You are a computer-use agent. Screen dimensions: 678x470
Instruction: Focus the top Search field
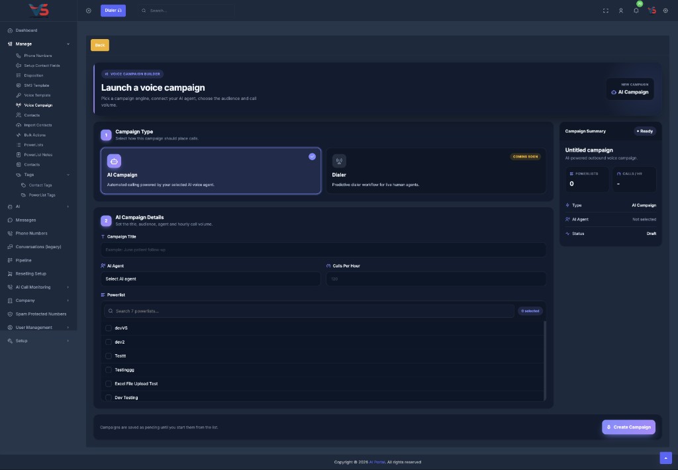186,11
